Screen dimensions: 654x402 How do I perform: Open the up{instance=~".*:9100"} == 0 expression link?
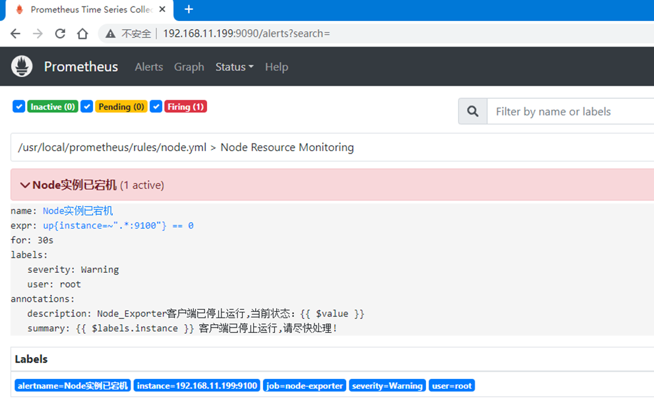click(118, 225)
